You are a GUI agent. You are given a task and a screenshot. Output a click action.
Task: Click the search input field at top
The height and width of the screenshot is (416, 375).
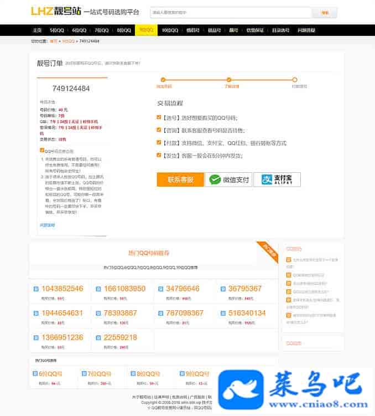point(231,13)
